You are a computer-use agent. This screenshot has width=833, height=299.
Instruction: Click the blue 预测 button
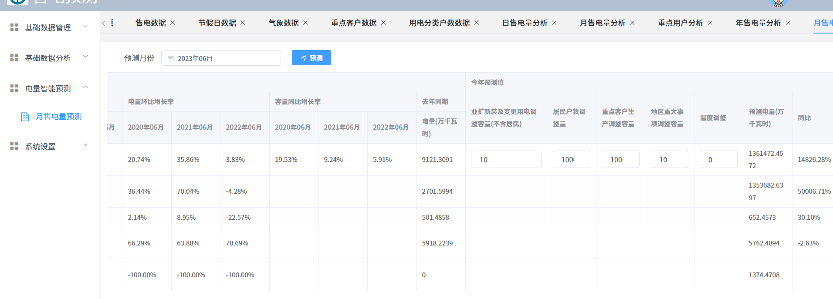[x=311, y=58]
